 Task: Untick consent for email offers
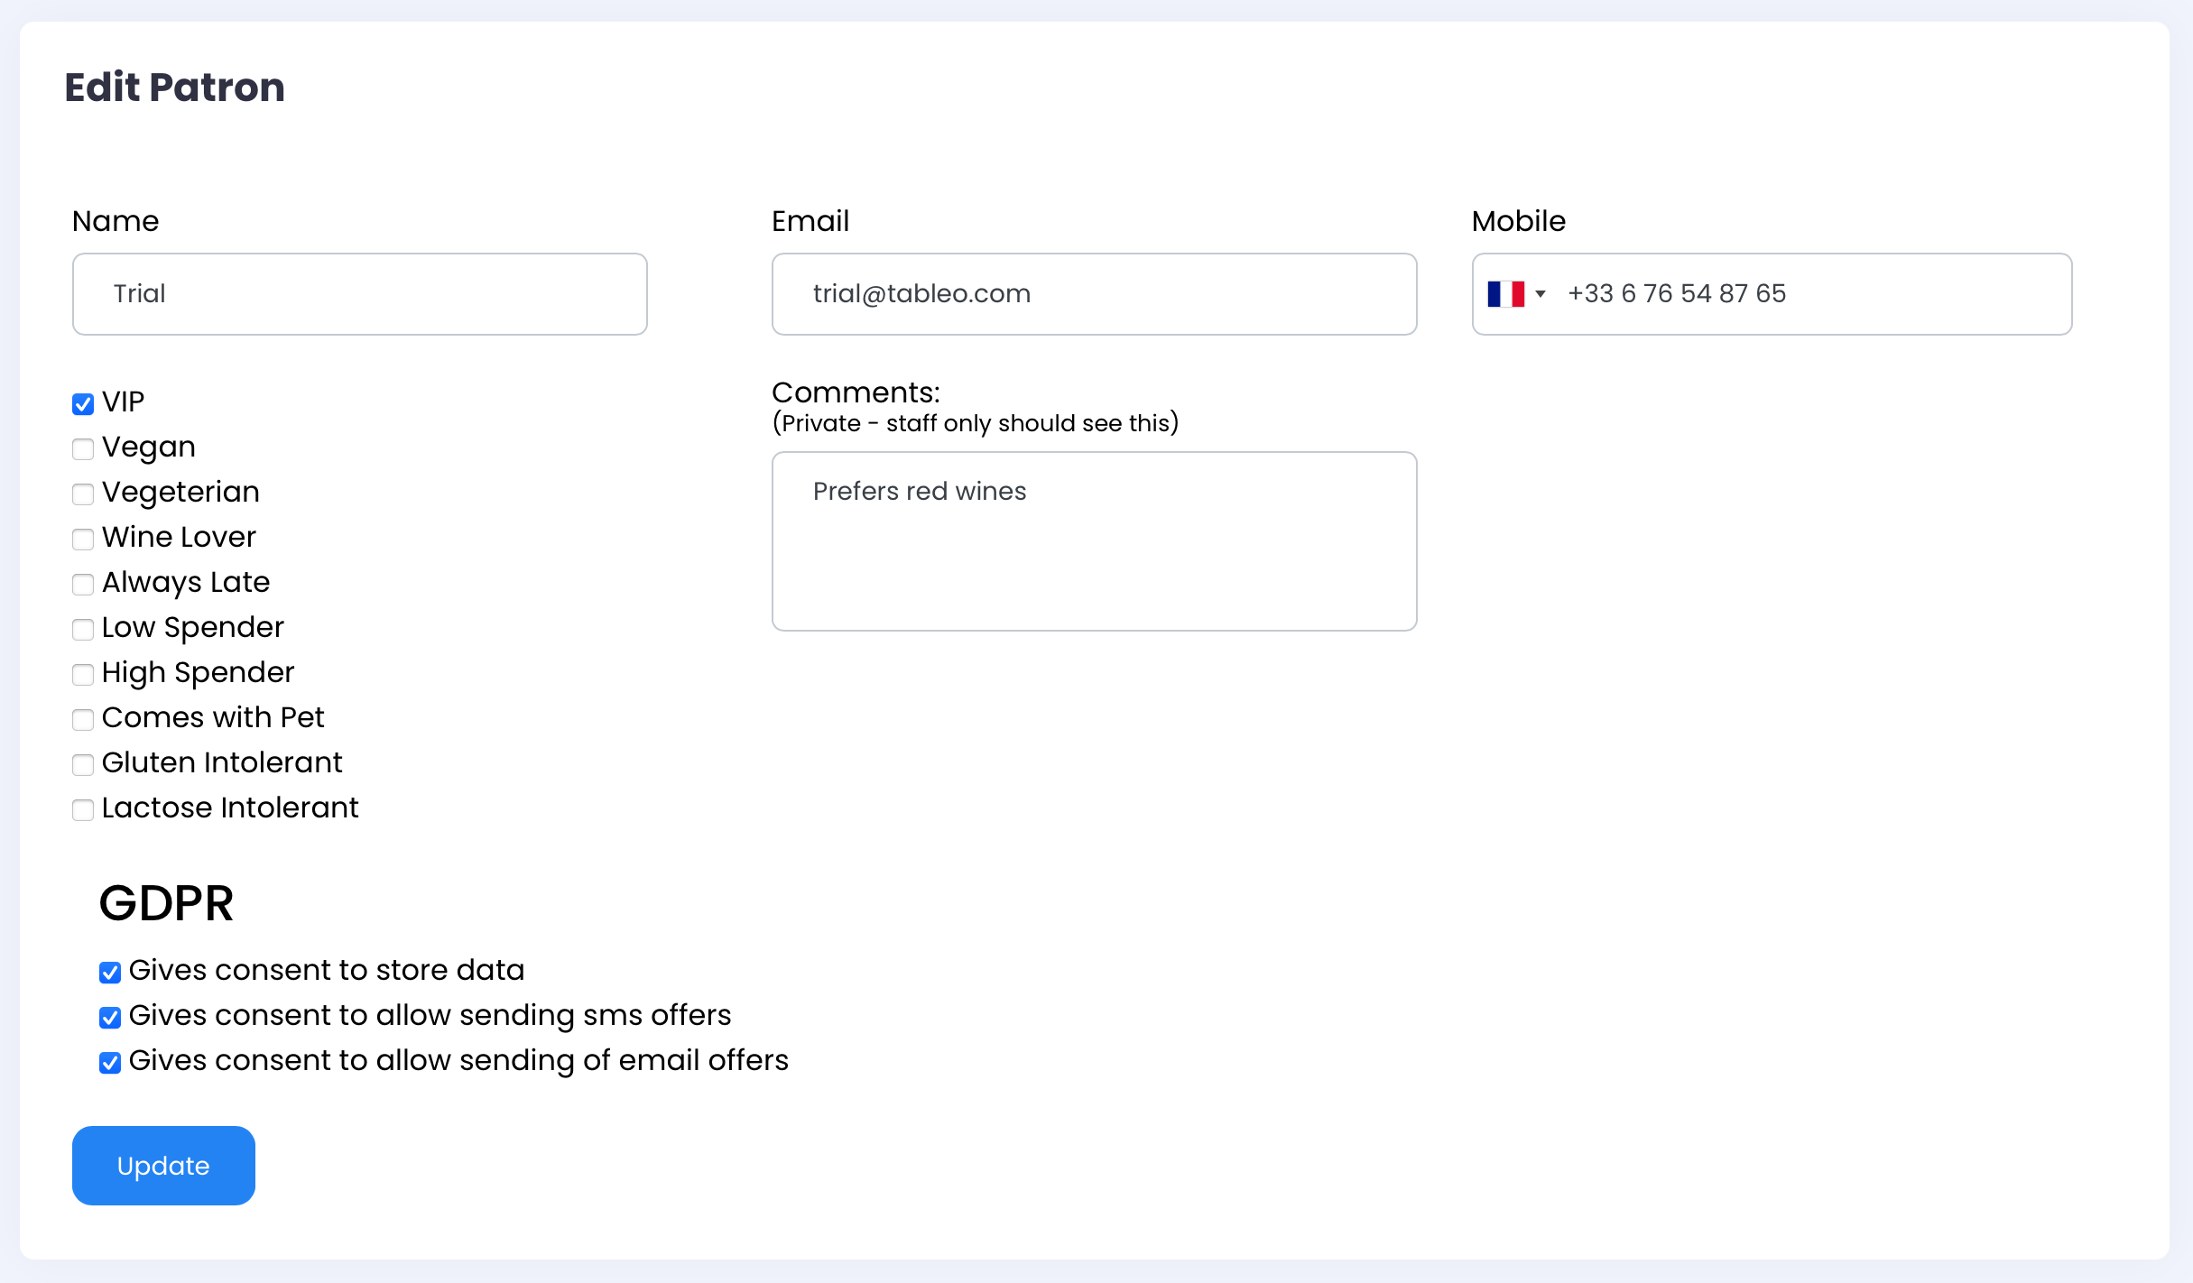[x=110, y=1063]
